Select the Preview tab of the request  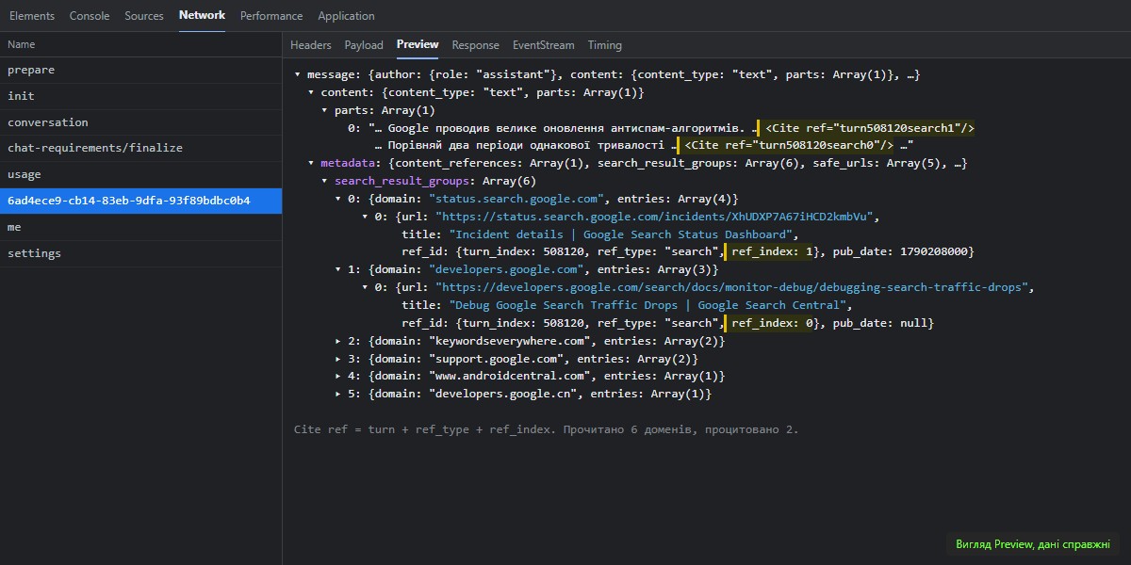pos(418,45)
